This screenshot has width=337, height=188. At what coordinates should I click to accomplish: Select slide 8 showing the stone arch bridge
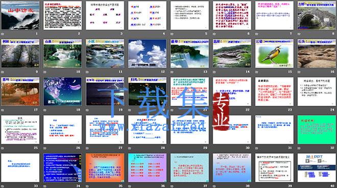pos(317,15)
